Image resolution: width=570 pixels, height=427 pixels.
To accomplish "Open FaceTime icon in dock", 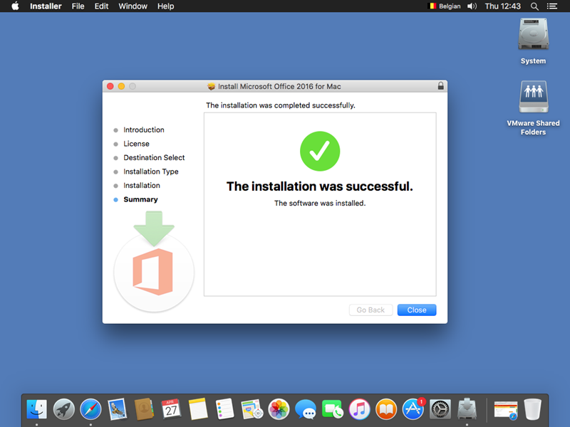I will [332, 409].
